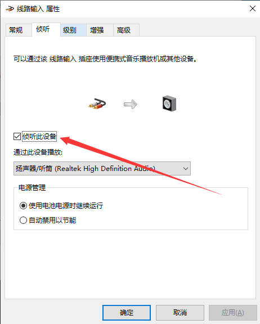This screenshot has width=260, height=324.
Task: Confirm with the 确定 button
Action: tap(127, 313)
